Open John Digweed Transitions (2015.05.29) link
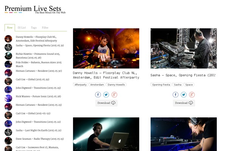Viewport: 227px width, 151px height. (x=38, y=88)
